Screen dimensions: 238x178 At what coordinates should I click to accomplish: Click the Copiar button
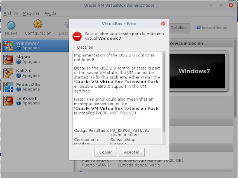(106, 152)
